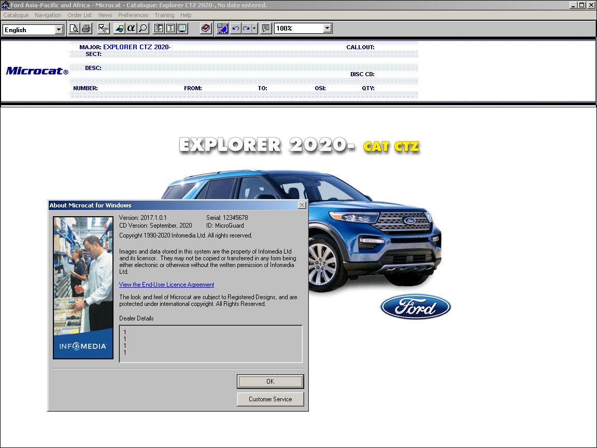Open the order list notepad icon
597x448 pixels.
pyautogui.click(x=159, y=28)
